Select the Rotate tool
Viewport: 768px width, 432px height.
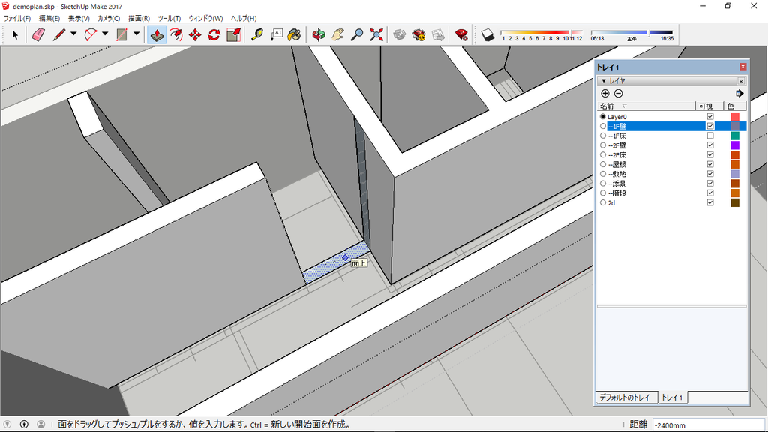pyautogui.click(x=214, y=34)
